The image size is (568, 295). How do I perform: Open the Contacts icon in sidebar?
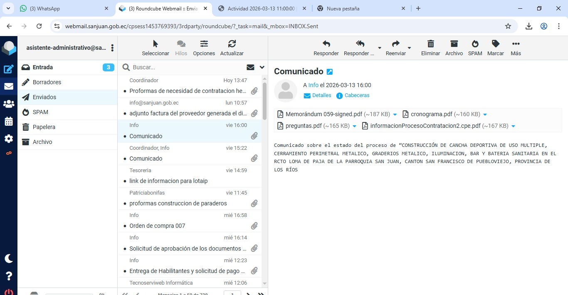(x=9, y=104)
